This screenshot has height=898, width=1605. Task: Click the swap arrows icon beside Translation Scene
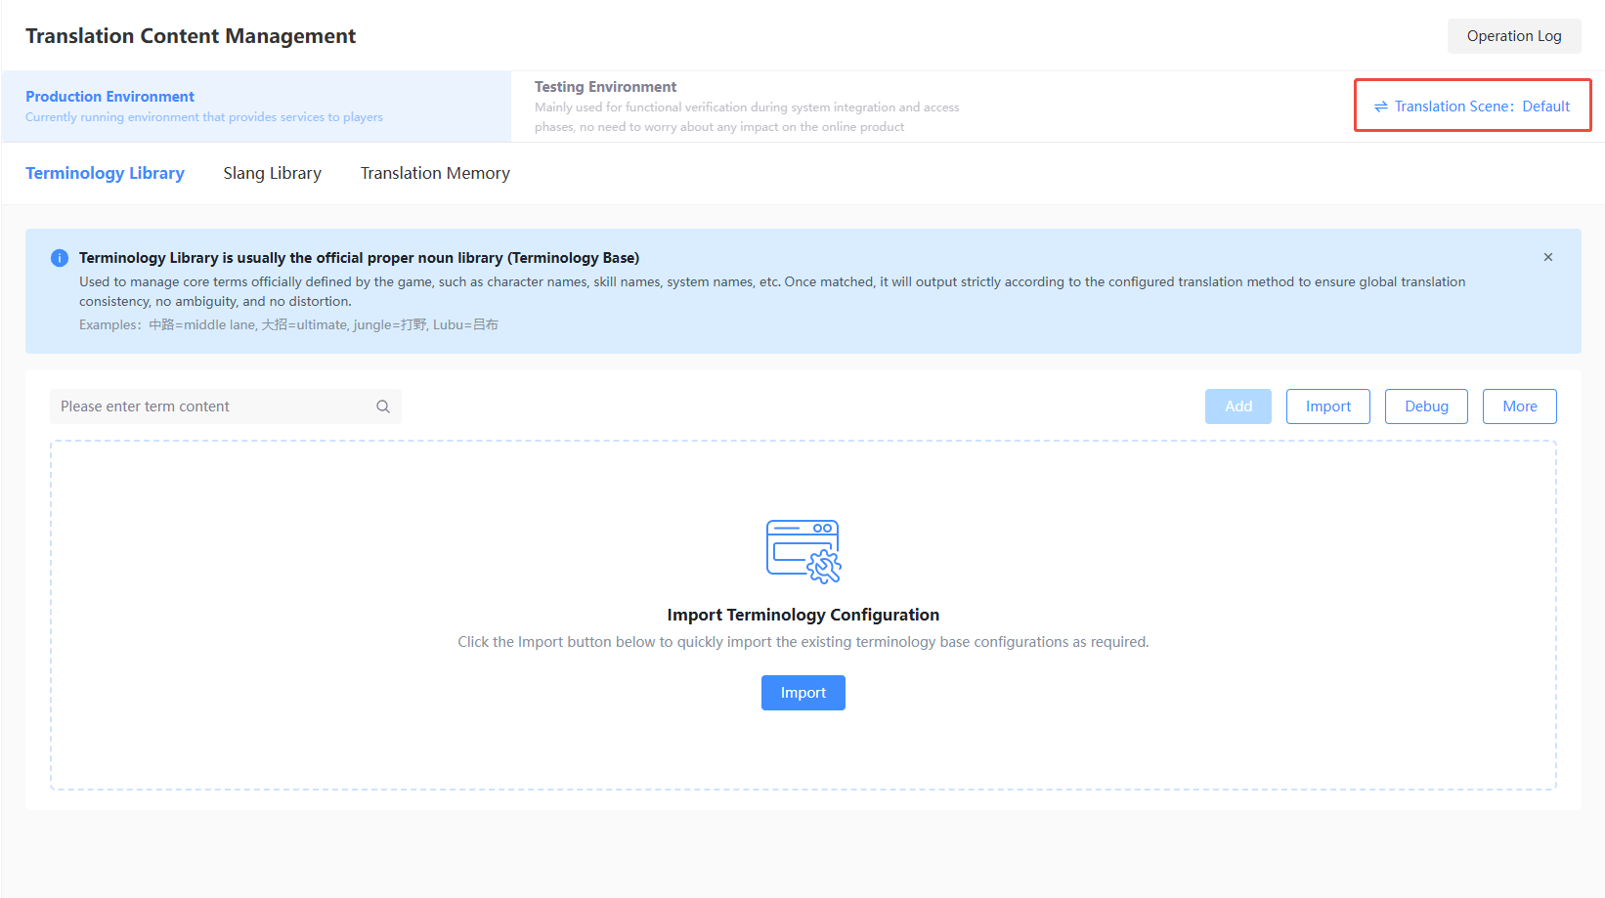(1381, 107)
